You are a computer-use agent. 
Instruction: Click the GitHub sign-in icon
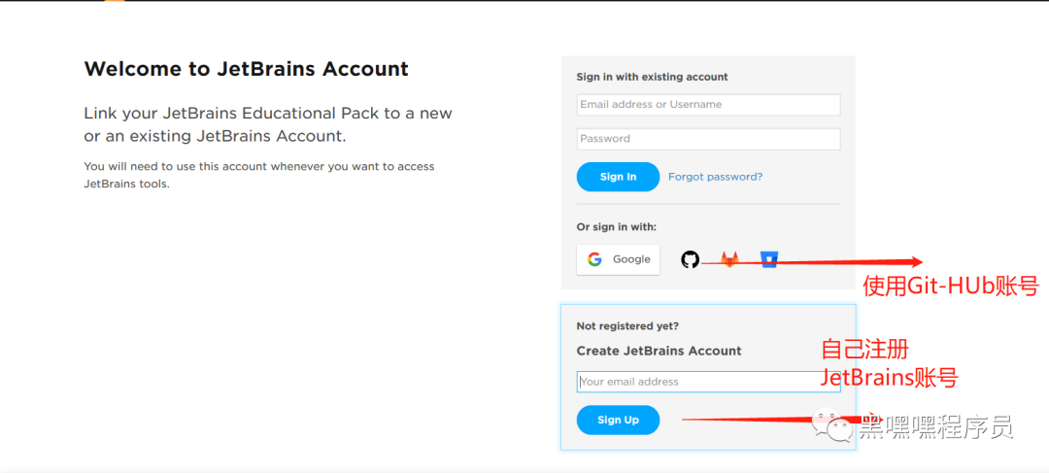pyautogui.click(x=690, y=259)
